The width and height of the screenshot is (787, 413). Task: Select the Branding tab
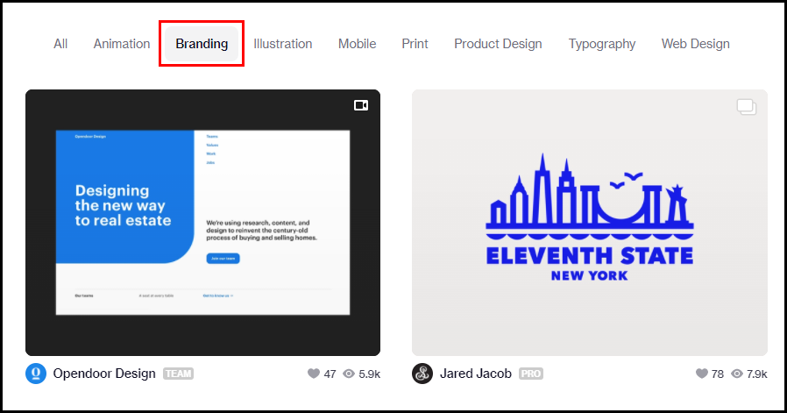[x=202, y=44]
